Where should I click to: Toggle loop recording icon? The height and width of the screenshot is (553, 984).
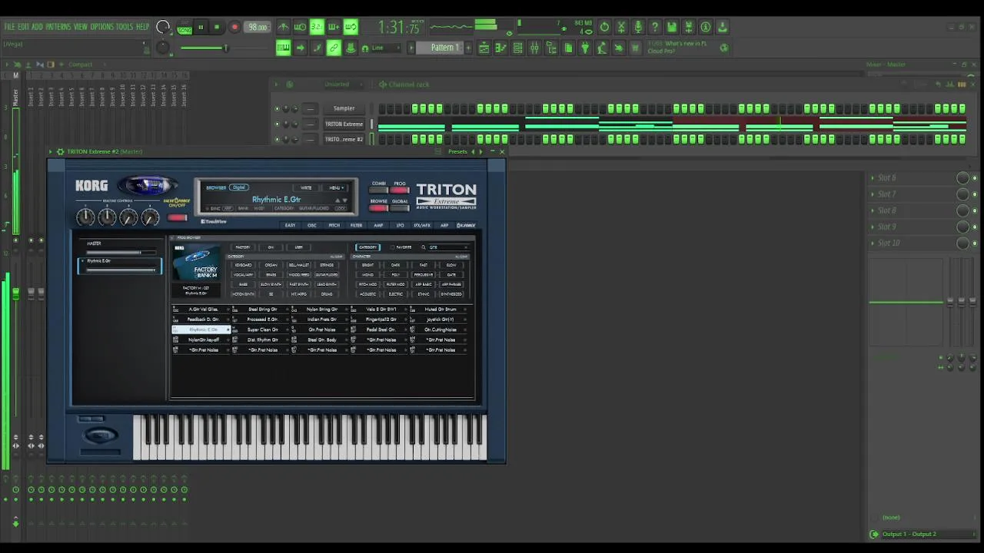click(351, 27)
